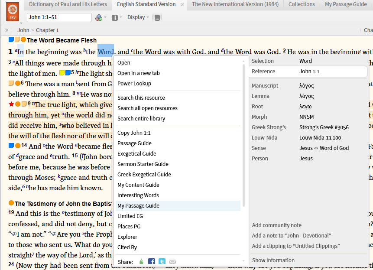Select Places PG entry
This screenshot has width=373, height=270.
tap(178, 227)
